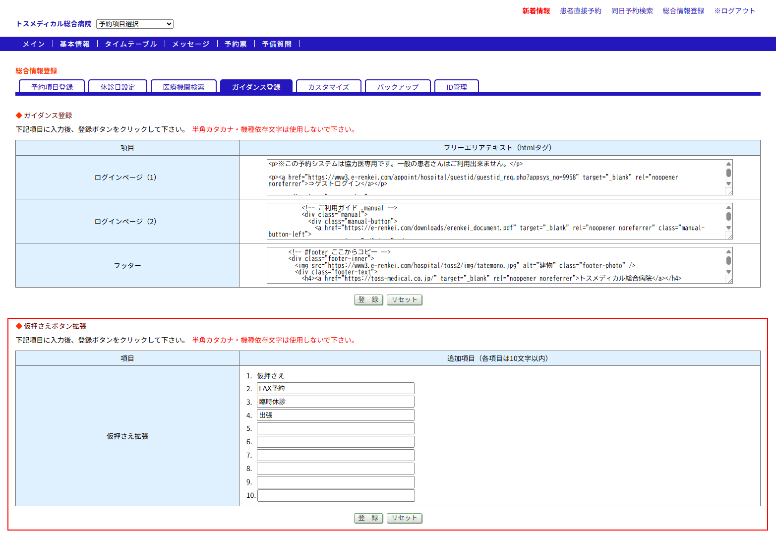Click リセット button under guidance table
The width and height of the screenshot is (776, 534).
(x=404, y=299)
